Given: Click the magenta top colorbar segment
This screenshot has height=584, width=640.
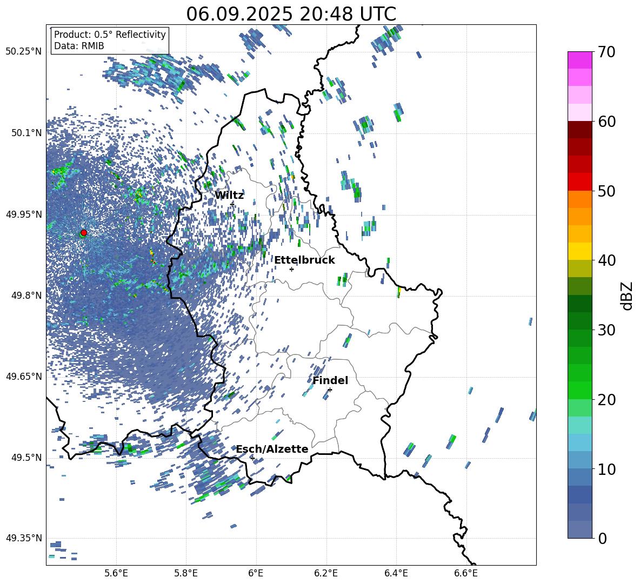Looking at the screenshot, I should tap(579, 61).
